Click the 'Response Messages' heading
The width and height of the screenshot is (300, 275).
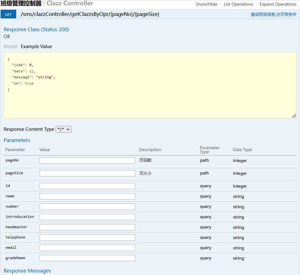(27, 271)
